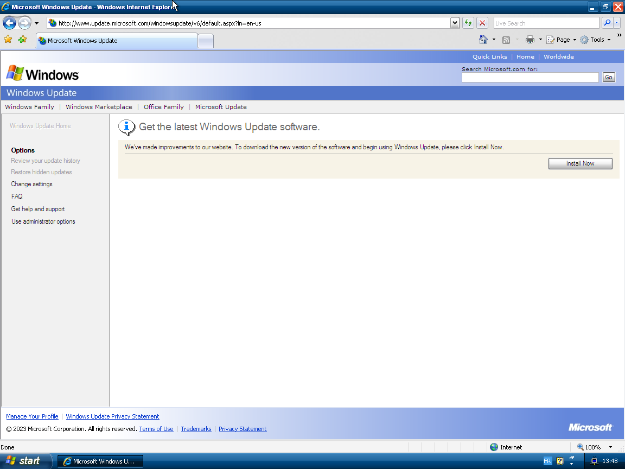Click the system clock 13:48
The image size is (625, 469).
[x=610, y=461]
